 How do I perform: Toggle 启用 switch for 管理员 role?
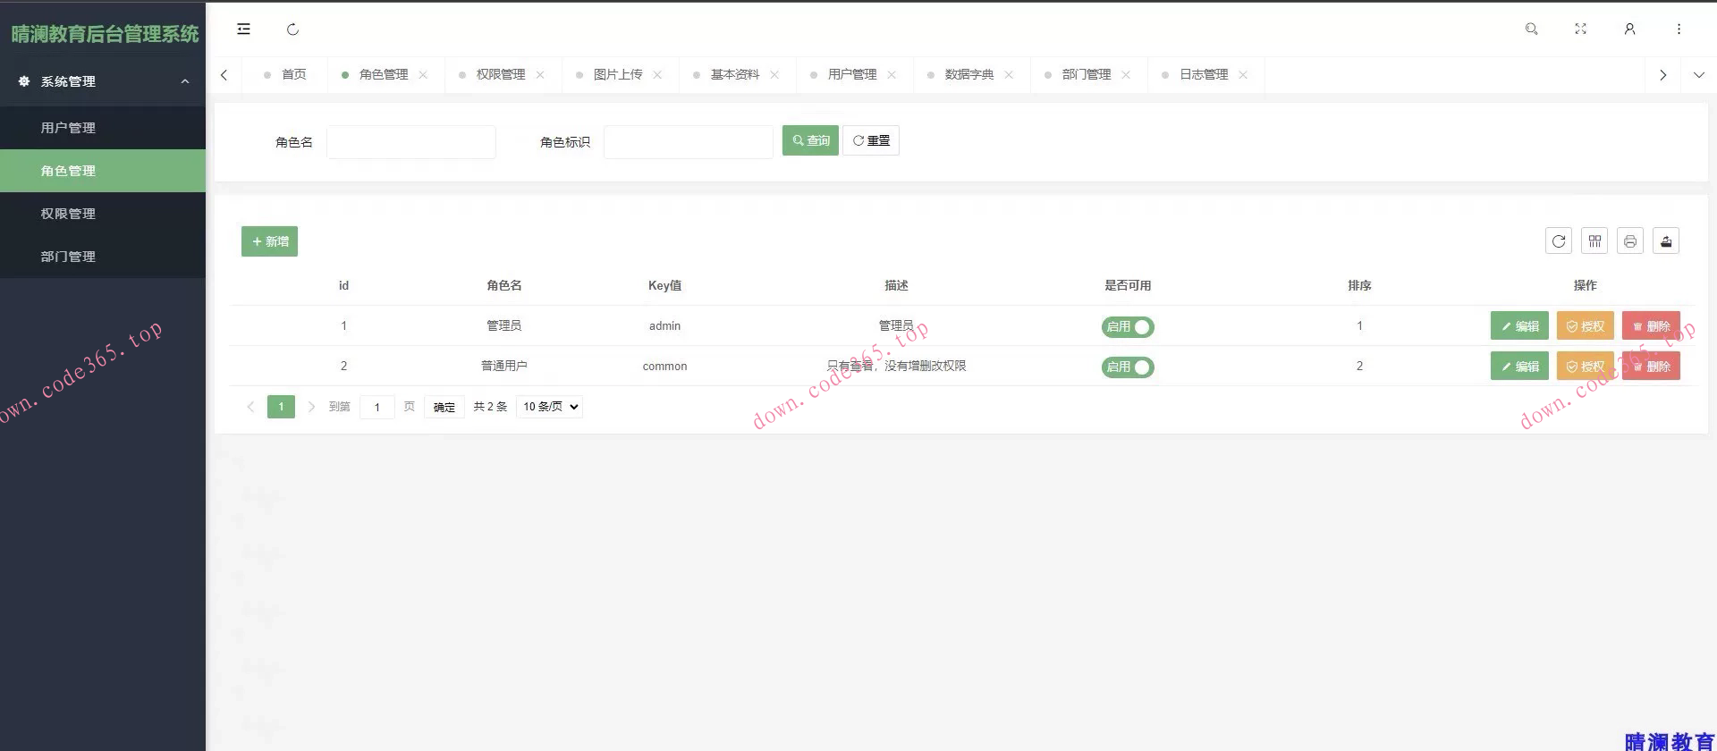(x=1128, y=327)
